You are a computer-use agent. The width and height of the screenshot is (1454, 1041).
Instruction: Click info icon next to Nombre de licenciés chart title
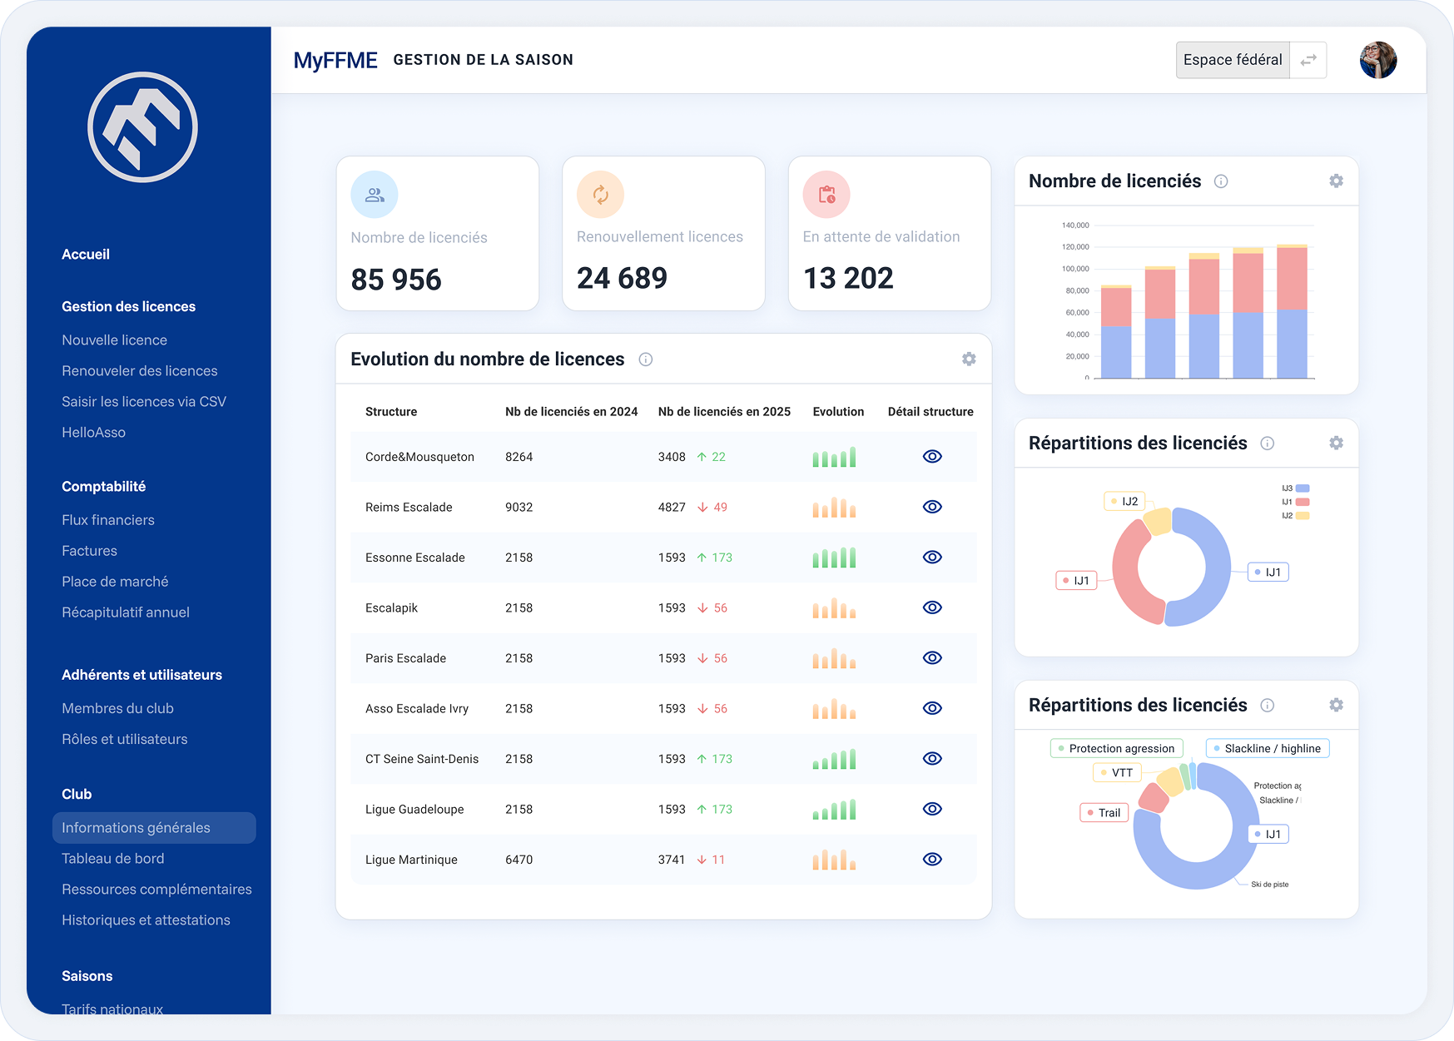pyautogui.click(x=1221, y=181)
